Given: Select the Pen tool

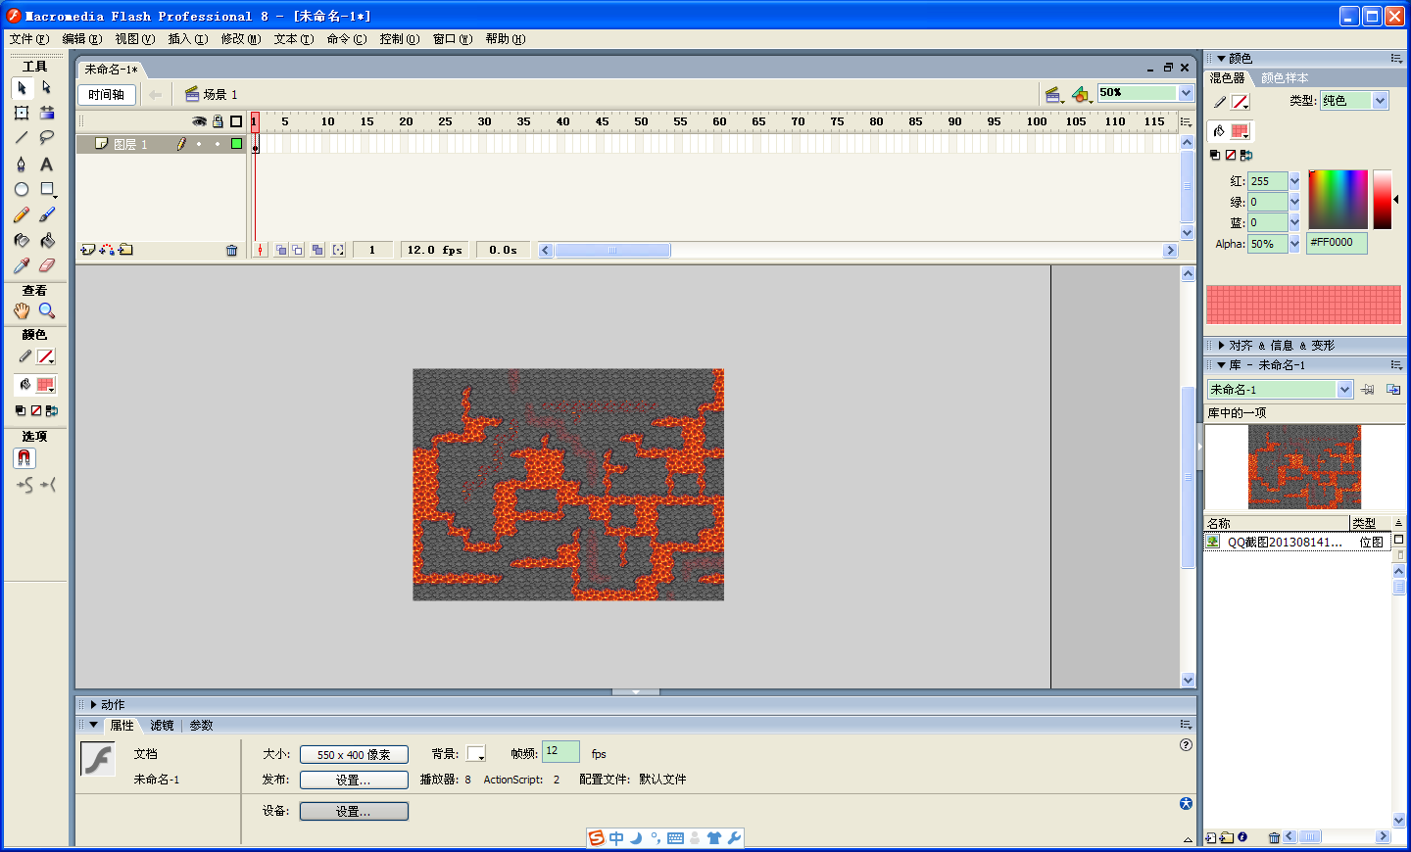Looking at the screenshot, I should pos(22,165).
